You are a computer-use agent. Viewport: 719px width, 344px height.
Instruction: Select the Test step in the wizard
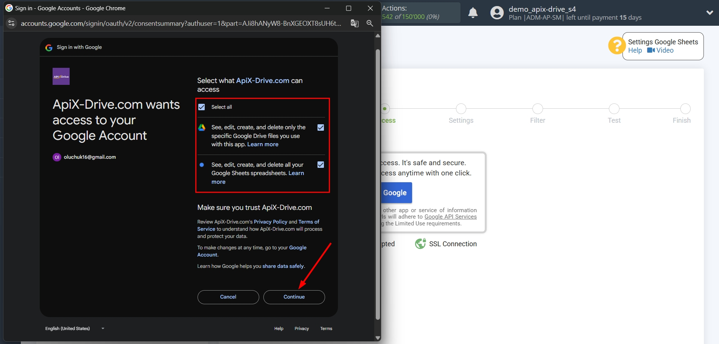click(614, 109)
